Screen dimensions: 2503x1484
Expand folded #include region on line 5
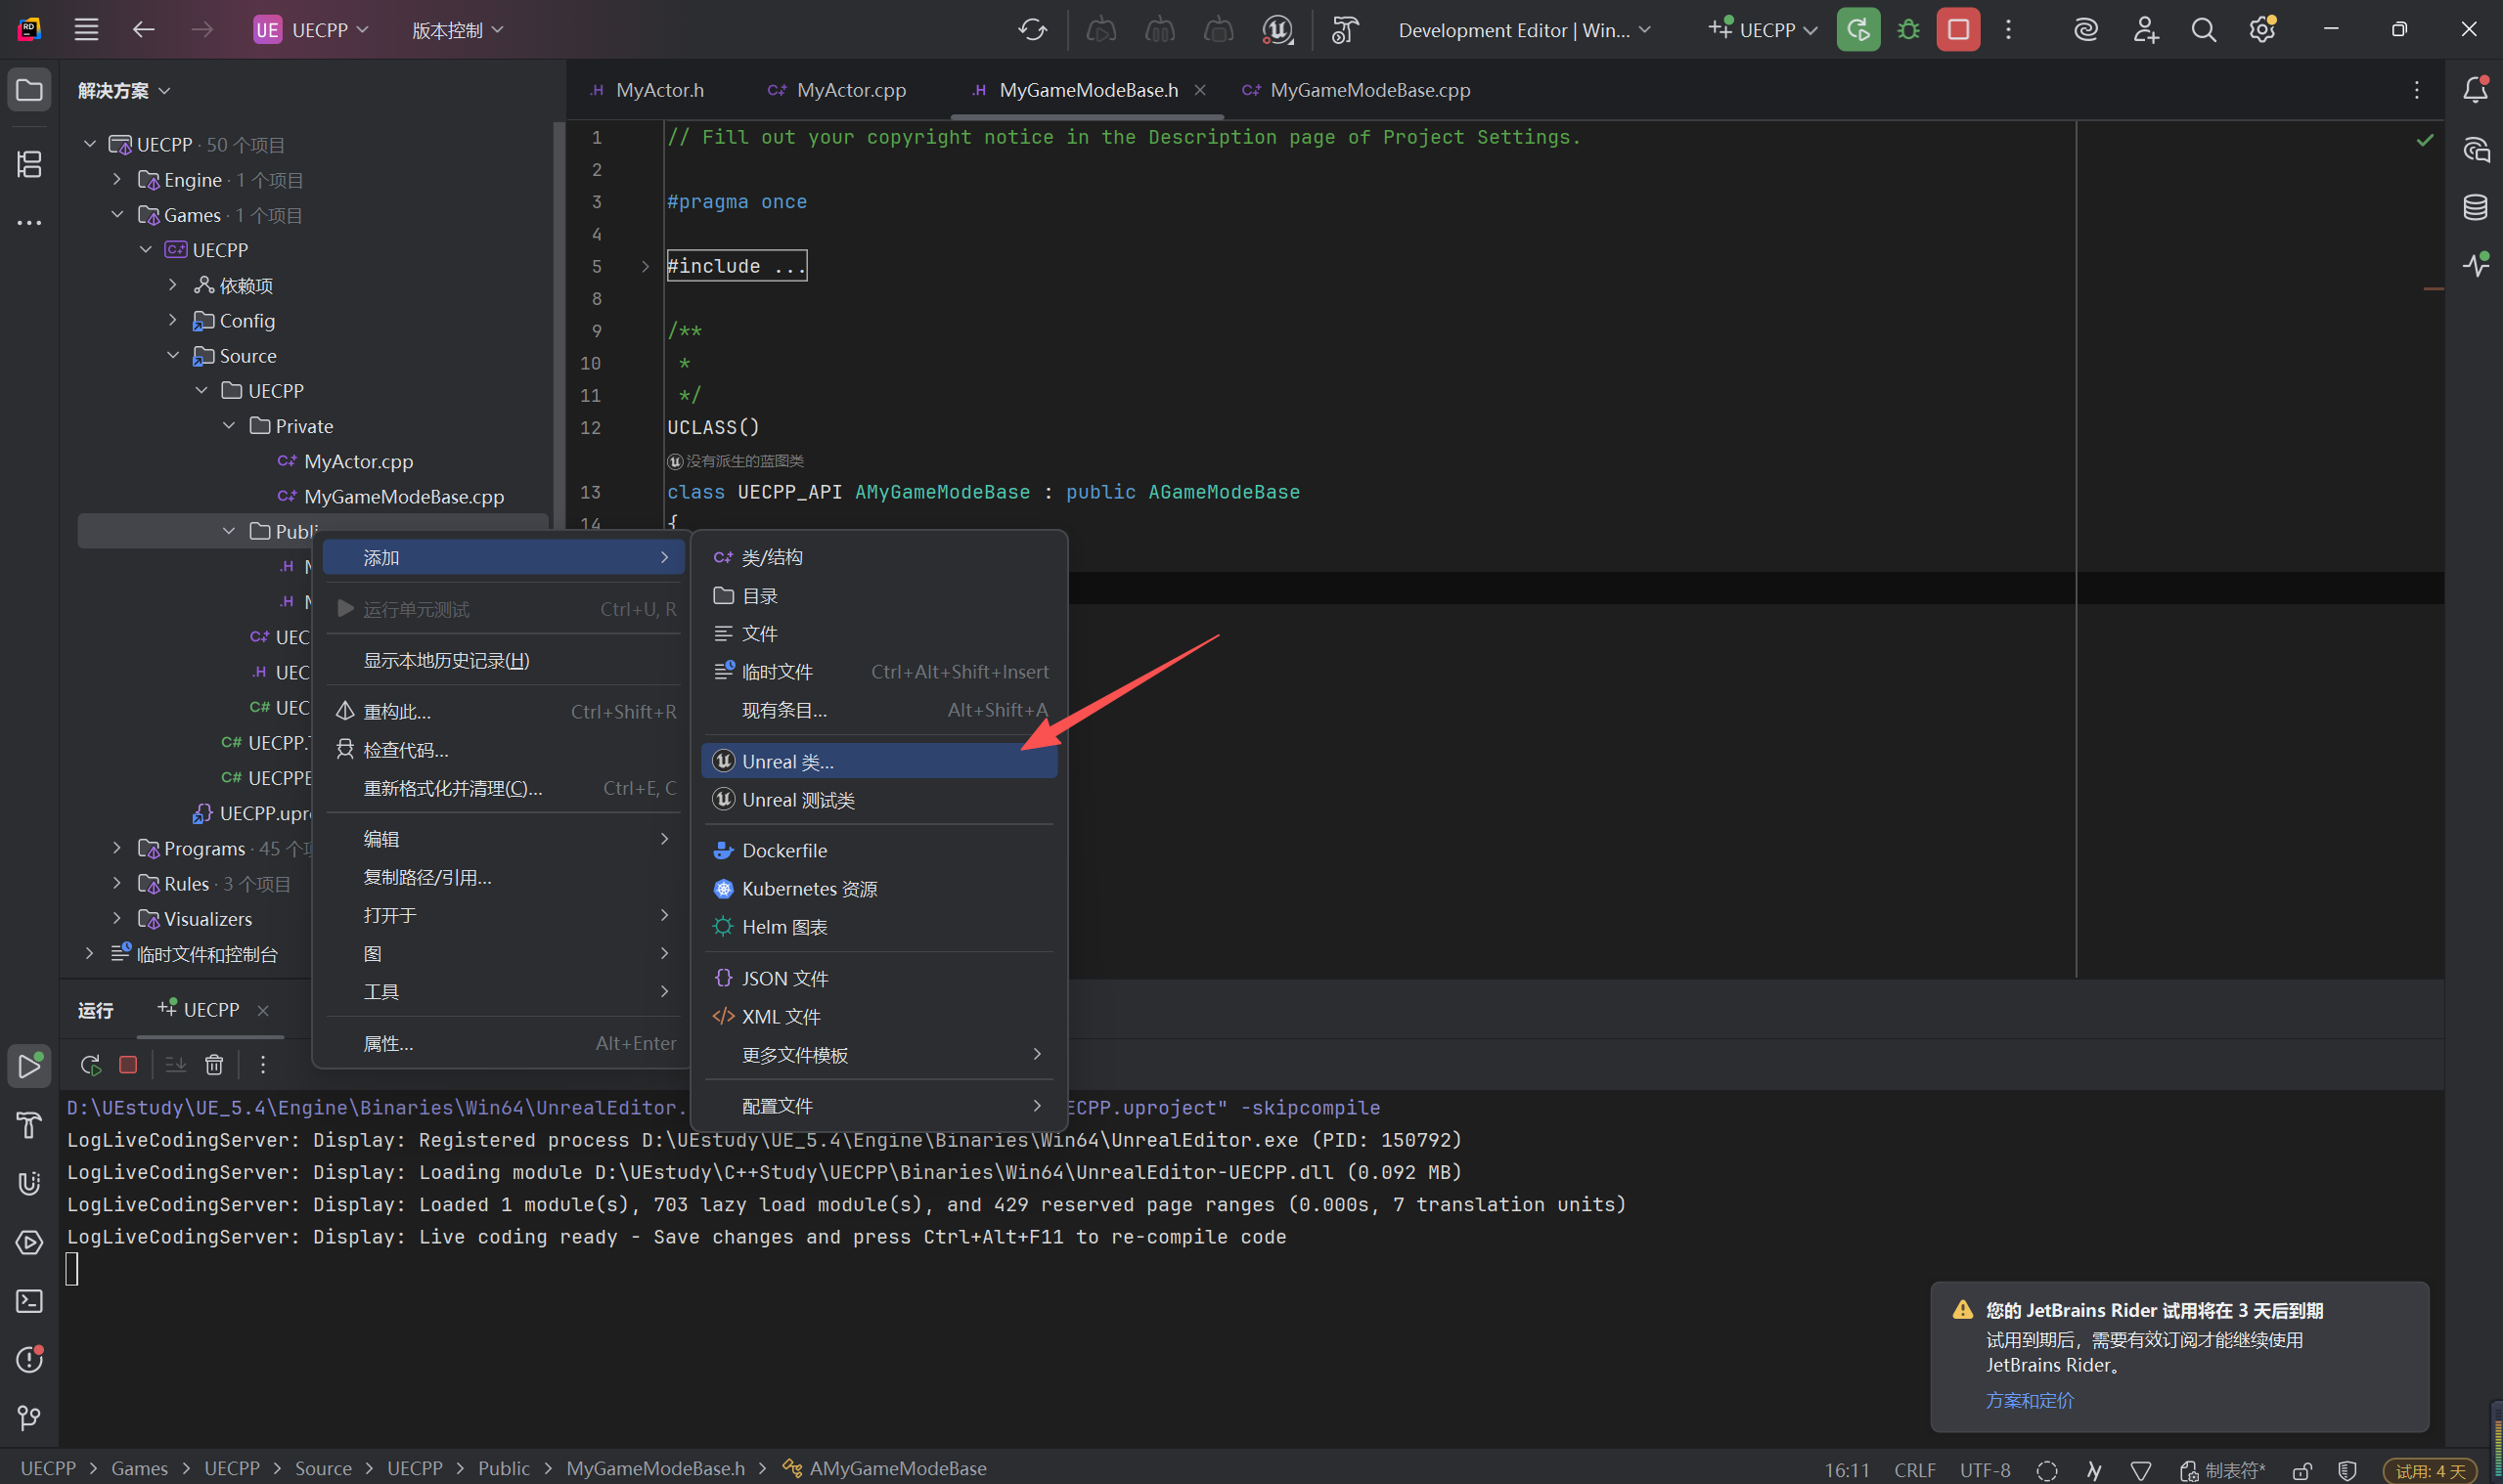tap(646, 266)
